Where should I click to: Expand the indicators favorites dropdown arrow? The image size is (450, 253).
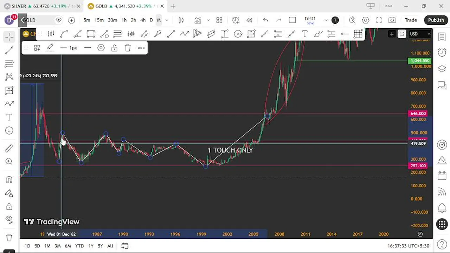(208, 20)
